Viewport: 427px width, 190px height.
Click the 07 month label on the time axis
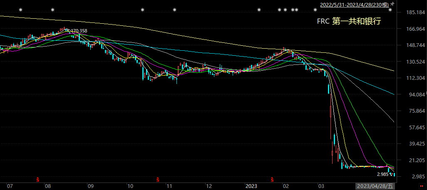pyautogui.click(x=10, y=186)
